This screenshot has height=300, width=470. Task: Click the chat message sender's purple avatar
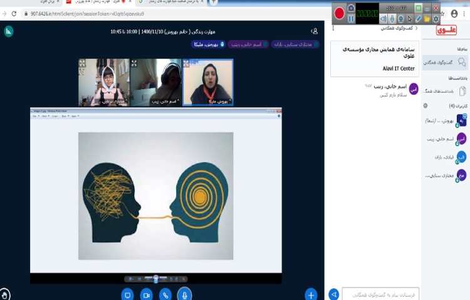point(414,89)
